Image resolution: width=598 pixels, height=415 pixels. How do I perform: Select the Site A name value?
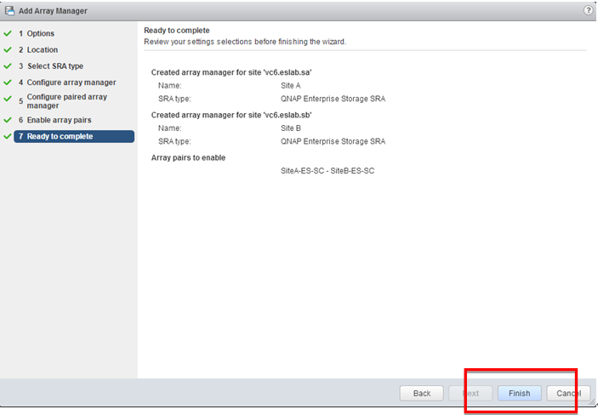coord(291,86)
